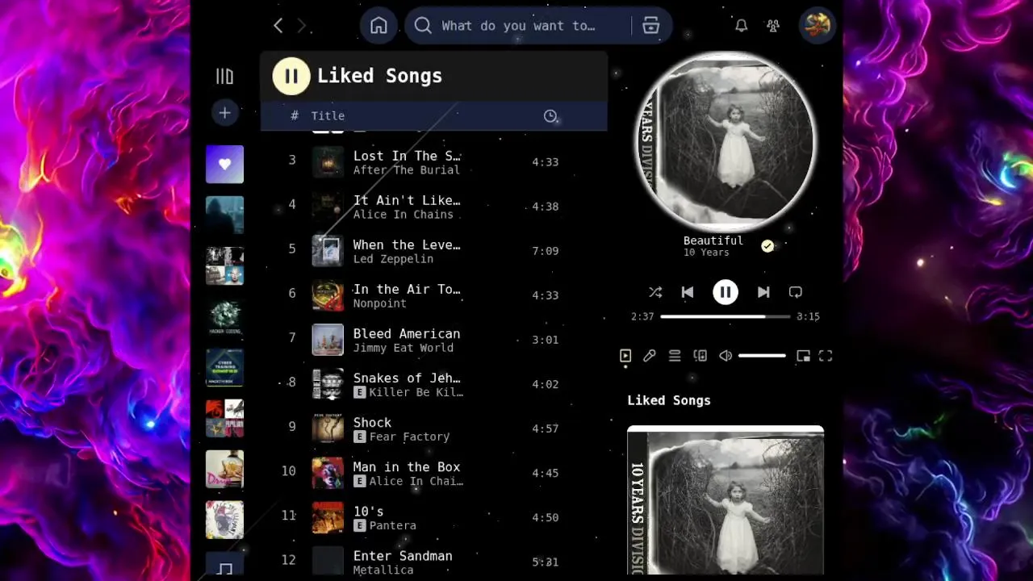Open artist Led Zeppelin
This screenshot has width=1033, height=581.
(393, 259)
